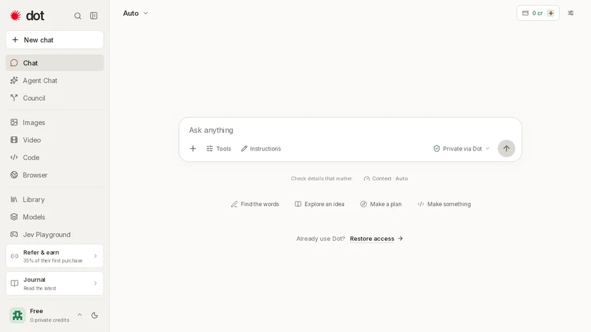Image resolution: width=591 pixels, height=332 pixels.
Task: Choose the Make a plan suggestion
Action: tap(381, 204)
